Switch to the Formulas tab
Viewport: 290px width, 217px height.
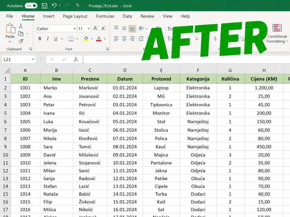point(105,16)
